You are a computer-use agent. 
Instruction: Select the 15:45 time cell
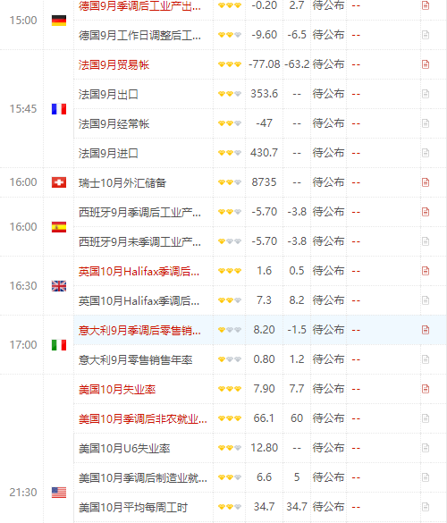click(23, 109)
